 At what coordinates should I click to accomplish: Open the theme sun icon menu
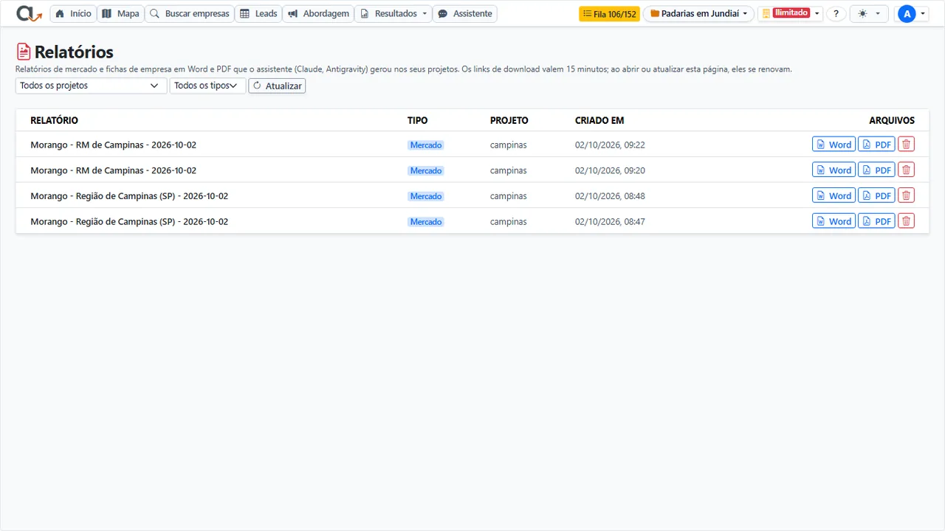point(868,13)
